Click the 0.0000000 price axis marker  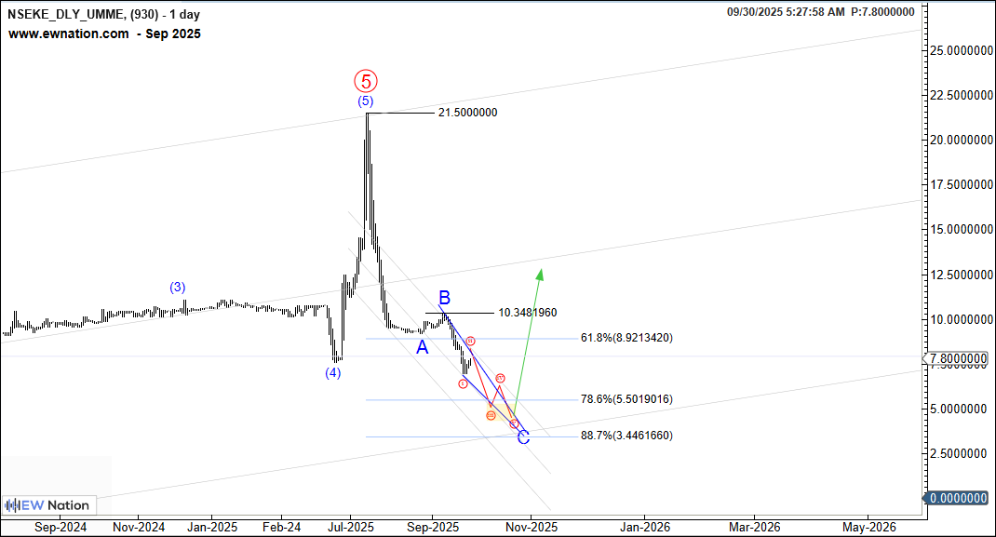(956, 498)
